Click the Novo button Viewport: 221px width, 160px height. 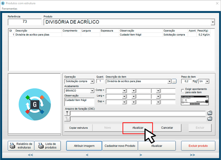click(x=108, y=128)
